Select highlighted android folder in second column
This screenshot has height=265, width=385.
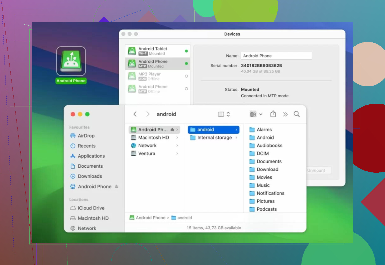tap(214, 129)
